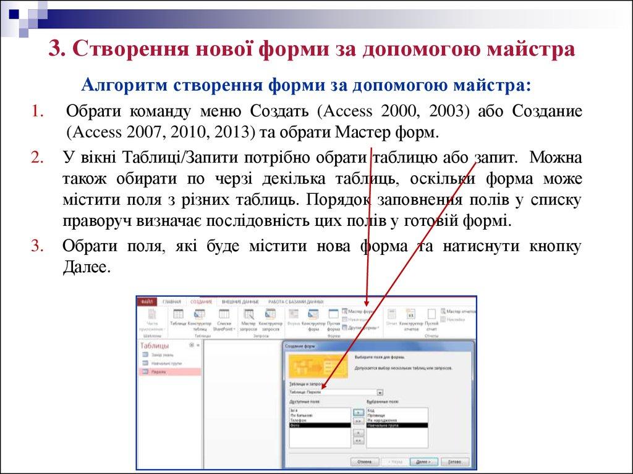Screen dimensions: 633x474
Task: Click the Конструктор запросов icon
Action: [270, 318]
